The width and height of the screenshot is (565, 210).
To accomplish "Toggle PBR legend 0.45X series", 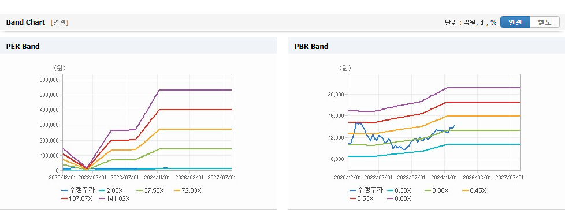I will coord(474,190).
